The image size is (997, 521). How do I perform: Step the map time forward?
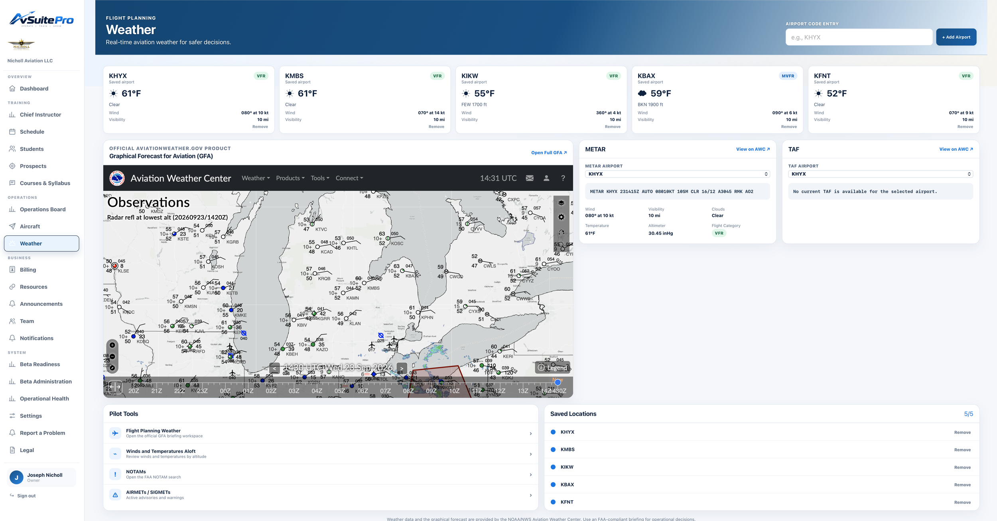(x=402, y=368)
